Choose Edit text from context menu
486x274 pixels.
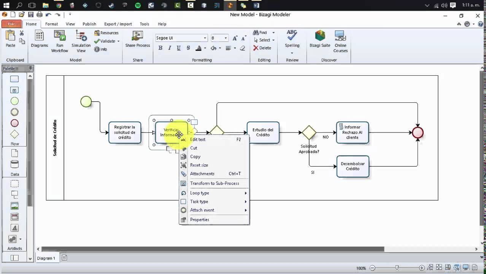click(x=214, y=140)
